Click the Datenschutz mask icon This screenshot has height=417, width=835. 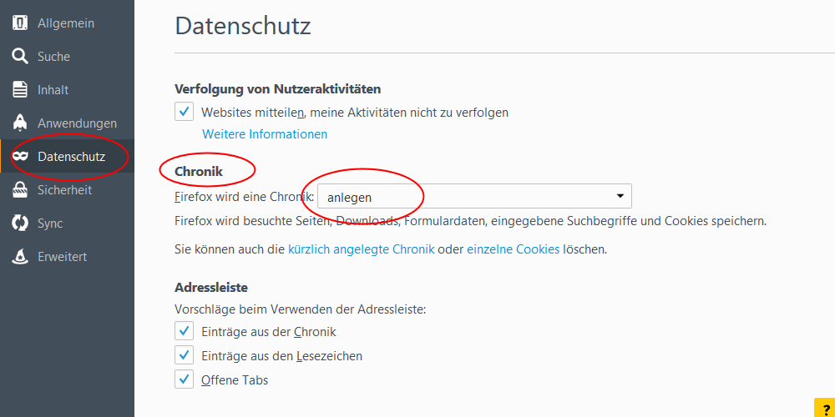click(x=20, y=157)
